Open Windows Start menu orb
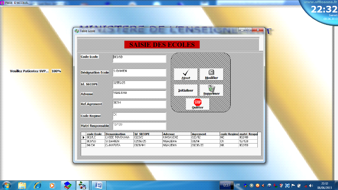The image size is (338, 190). coord(7,185)
